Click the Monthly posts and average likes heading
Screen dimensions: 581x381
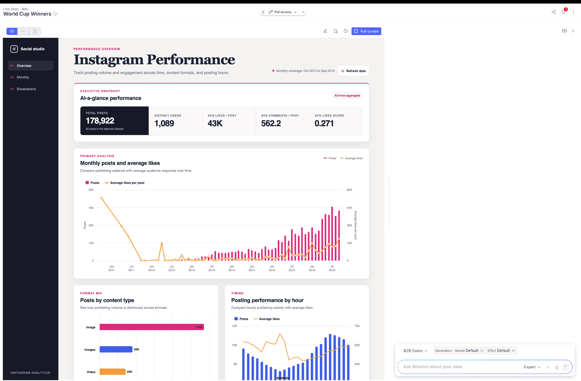(x=120, y=163)
